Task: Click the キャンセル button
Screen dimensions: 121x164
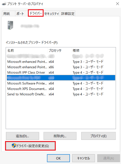Action: tap(83, 158)
